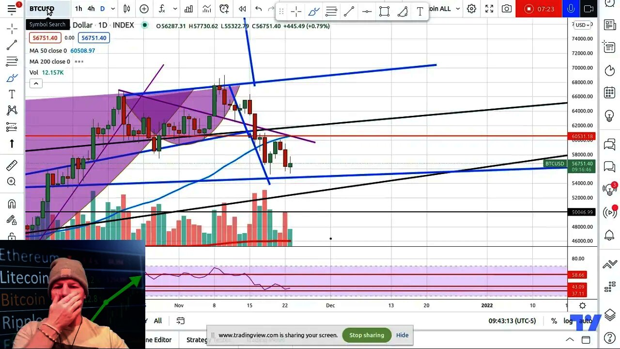620x349 pixels.
Task: Select the rectangle tool in the floating toolbar
Action: (x=384, y=11)
